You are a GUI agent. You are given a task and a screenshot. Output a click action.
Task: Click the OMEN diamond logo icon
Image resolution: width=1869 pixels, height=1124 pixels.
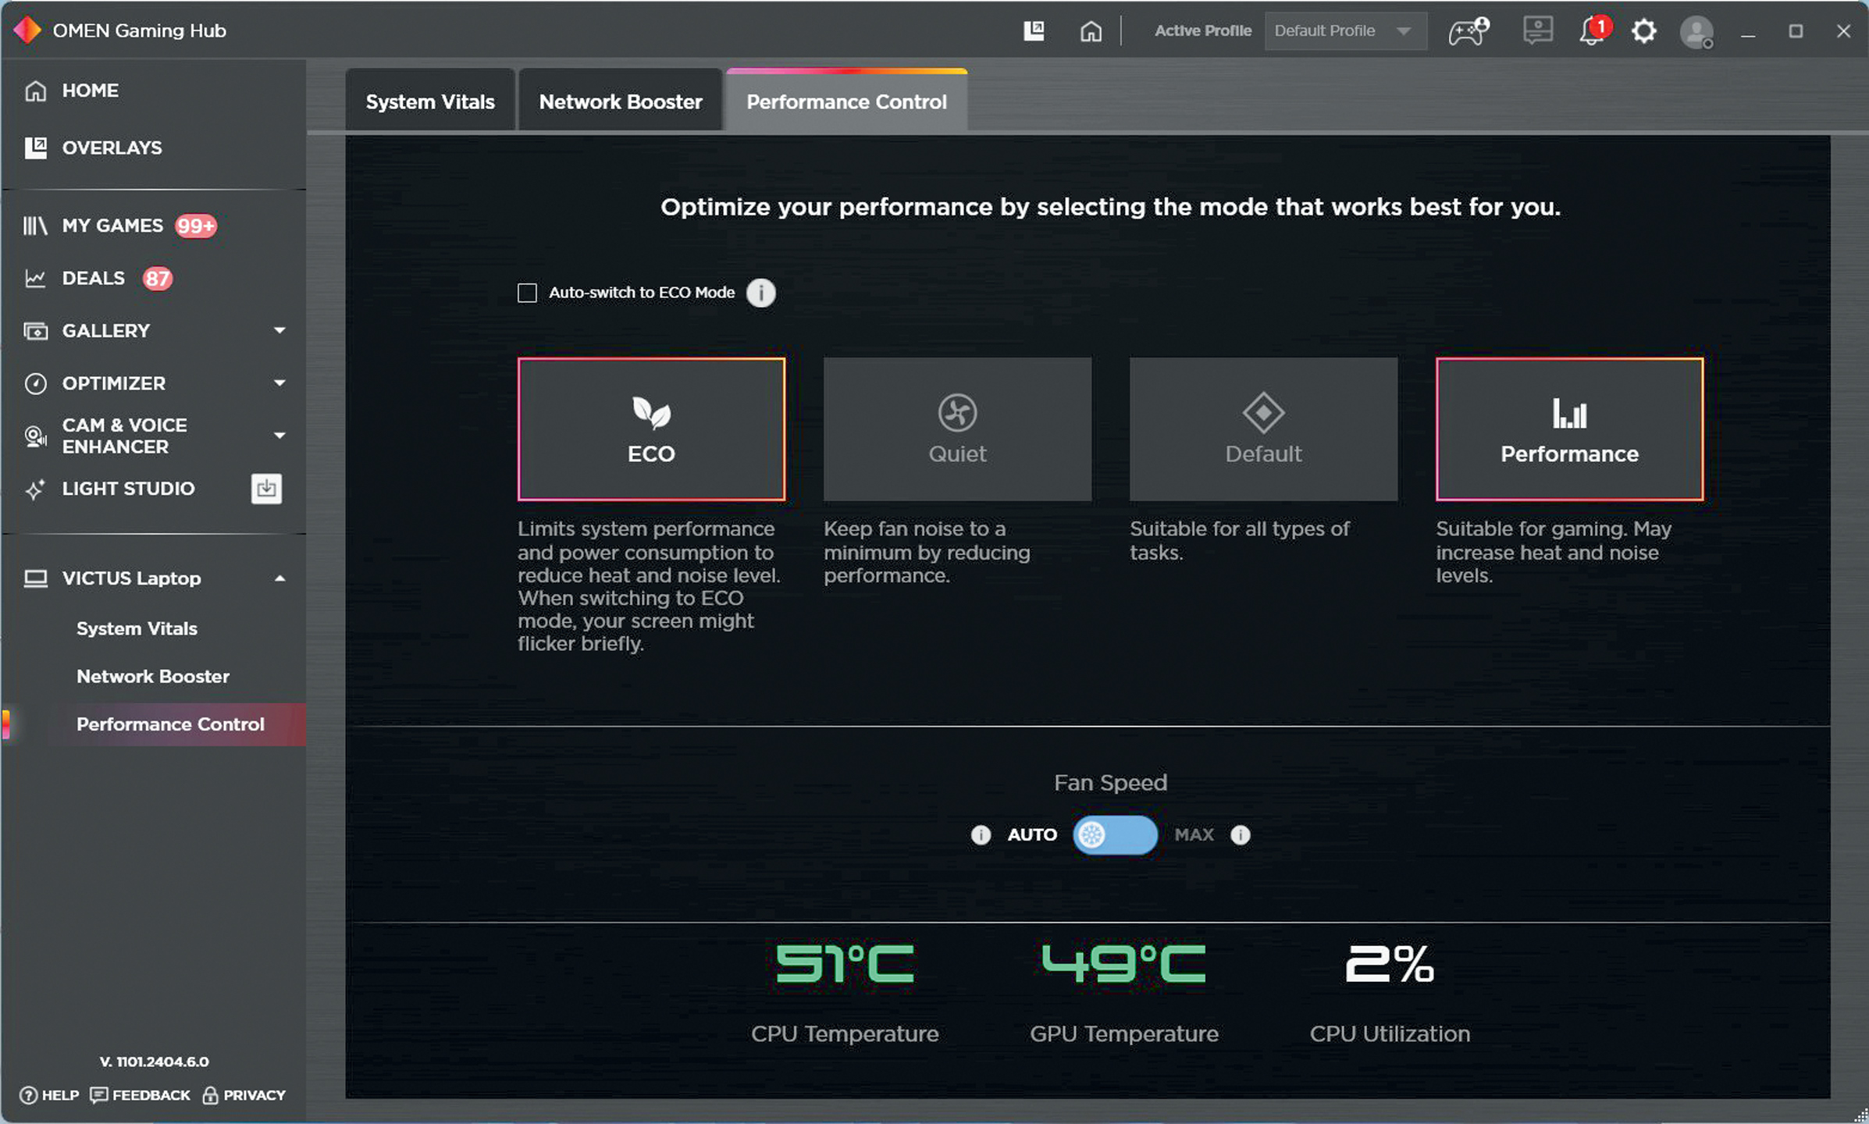click(28, 30)
